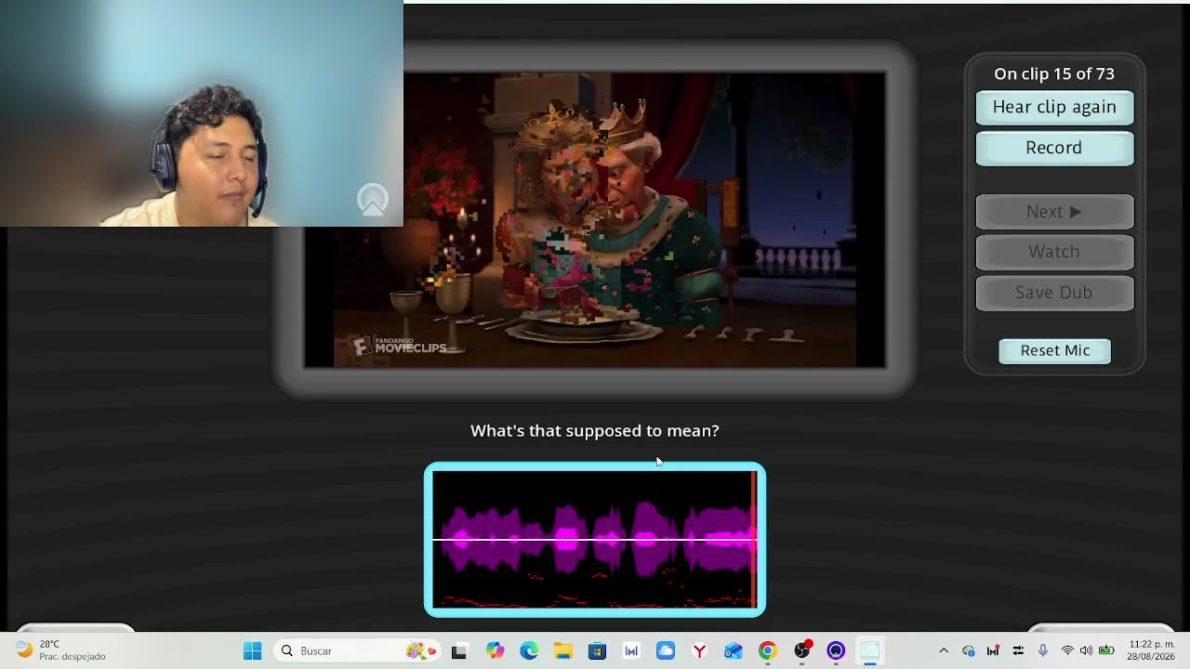
Task: Open Microsoft Edge from the taskbar
Action: click(x=529, y=651)
